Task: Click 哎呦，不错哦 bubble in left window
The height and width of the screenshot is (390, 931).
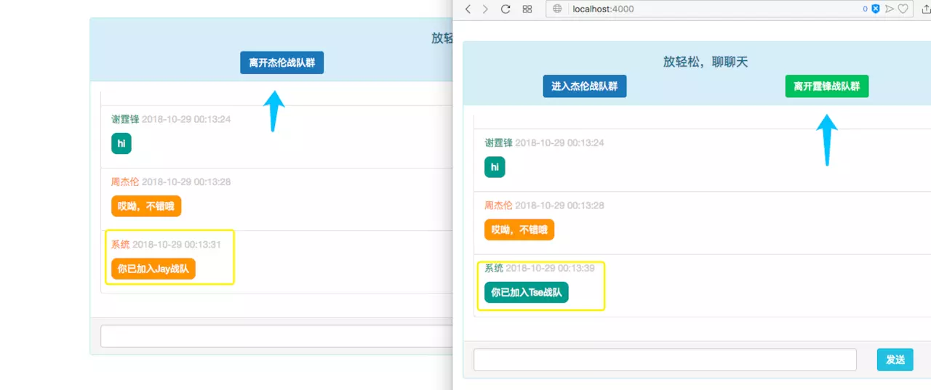Action: pyautogui.click(x=146, y=206)
